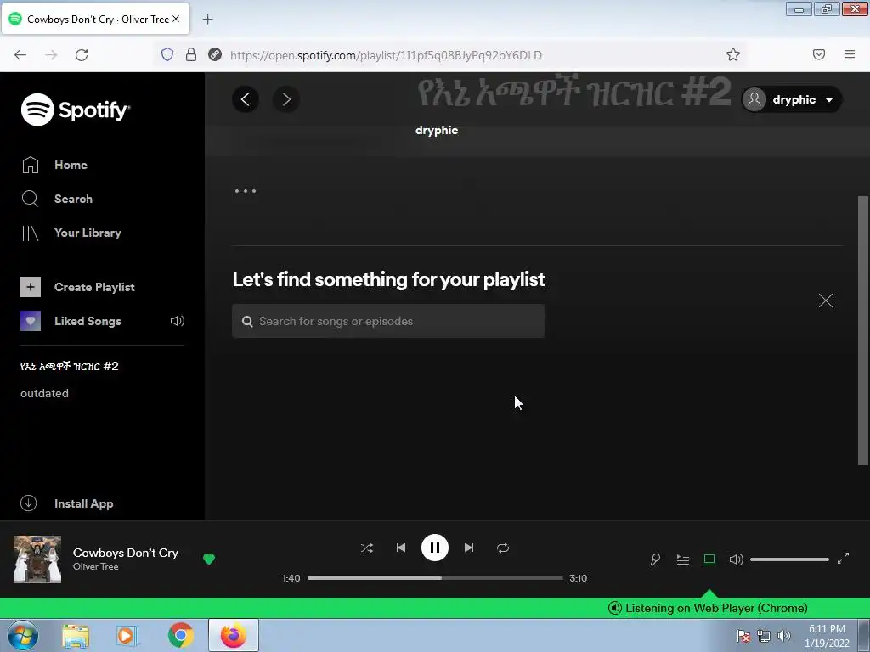Screen dimensions: 870x652
Task: Seek within the song progress bar
Action: coord(435,577)
